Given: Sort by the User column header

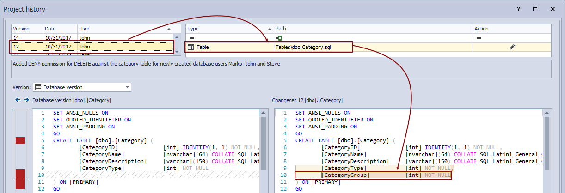Looking at the screenshot, I should coord(125,29).
